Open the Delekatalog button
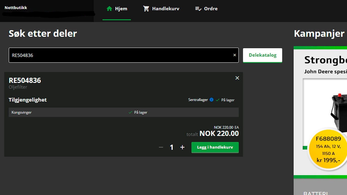The height and width of the screenshot is (195, 347). click(x=262, y=55)
